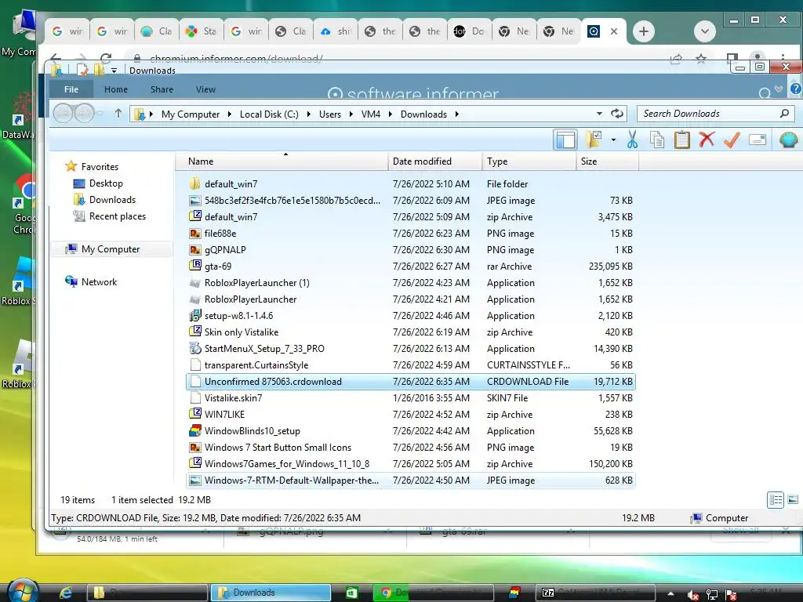Image resolution: width=803 pixels, height=602 pixels.
Task: Click the clipboard Paste icon
Action: point(681,140)
